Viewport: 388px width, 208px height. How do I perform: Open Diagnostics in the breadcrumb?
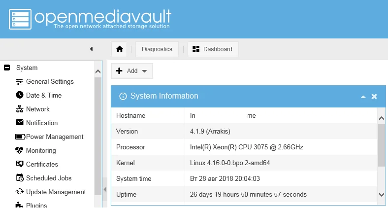point(157,49)
